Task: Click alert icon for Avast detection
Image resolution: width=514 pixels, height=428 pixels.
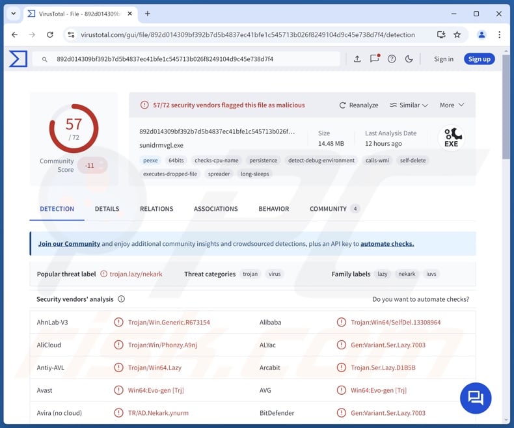Action: coord(118,390)
